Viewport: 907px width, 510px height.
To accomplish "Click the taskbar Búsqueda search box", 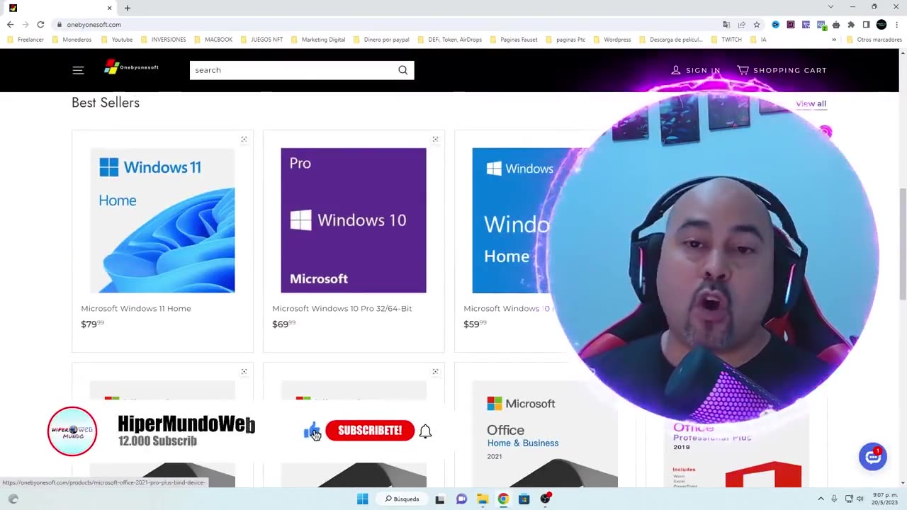I will (x=402, y=499).
